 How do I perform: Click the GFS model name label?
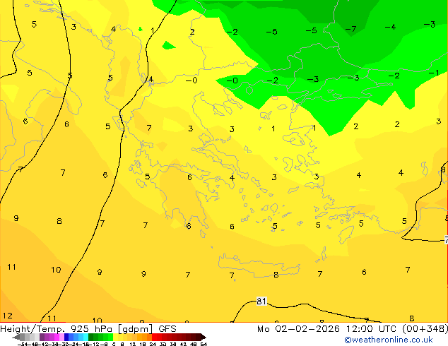[167, 329]
